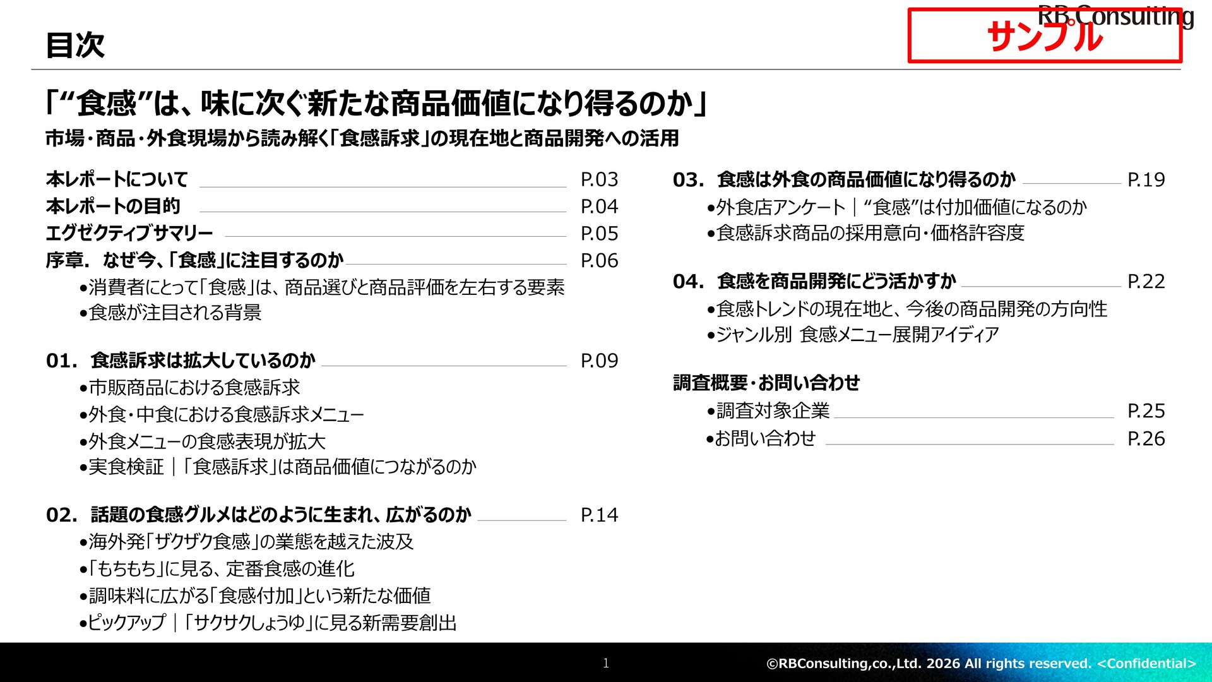Click the RBConsulting copyright footer text
Viewport: 1212px width, 682px height.
[x=981, y=663]
